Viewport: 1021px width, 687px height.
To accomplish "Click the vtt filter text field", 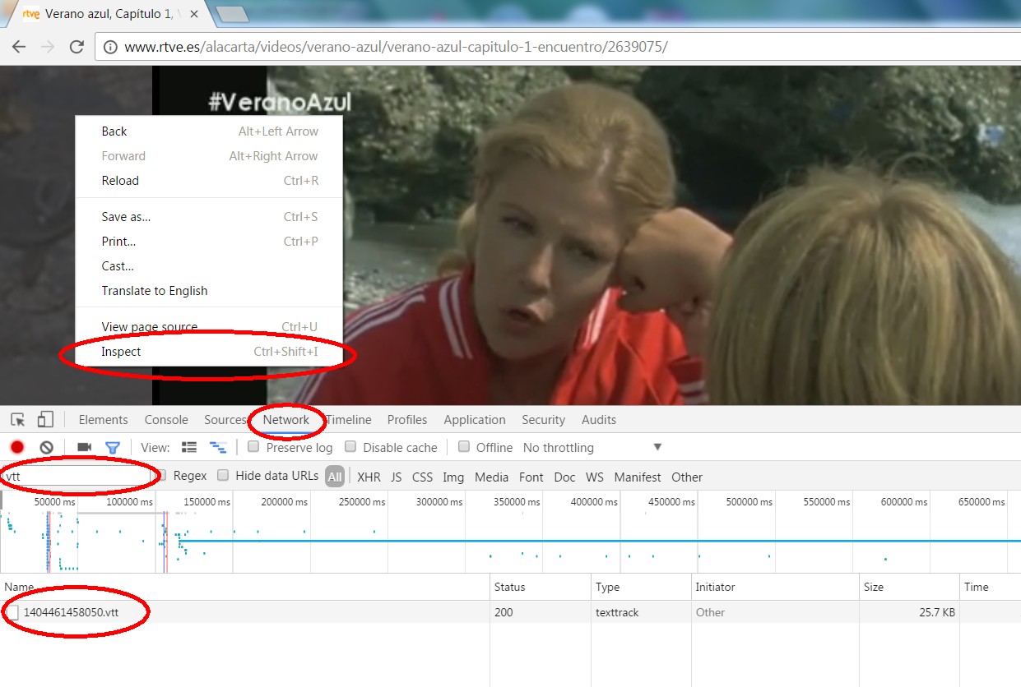I will [x=79, y=476].
